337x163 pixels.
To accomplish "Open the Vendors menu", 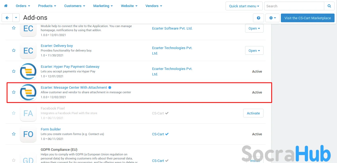I will point(154,6).
